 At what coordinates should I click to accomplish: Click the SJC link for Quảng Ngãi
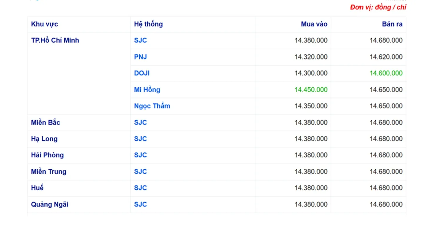coord(140,204)
